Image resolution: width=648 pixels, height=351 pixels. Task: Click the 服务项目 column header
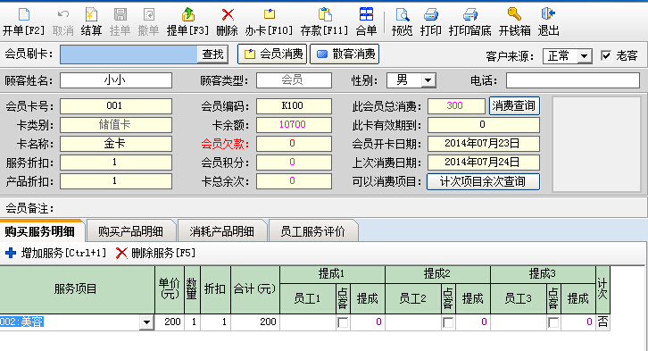point(77,289)
